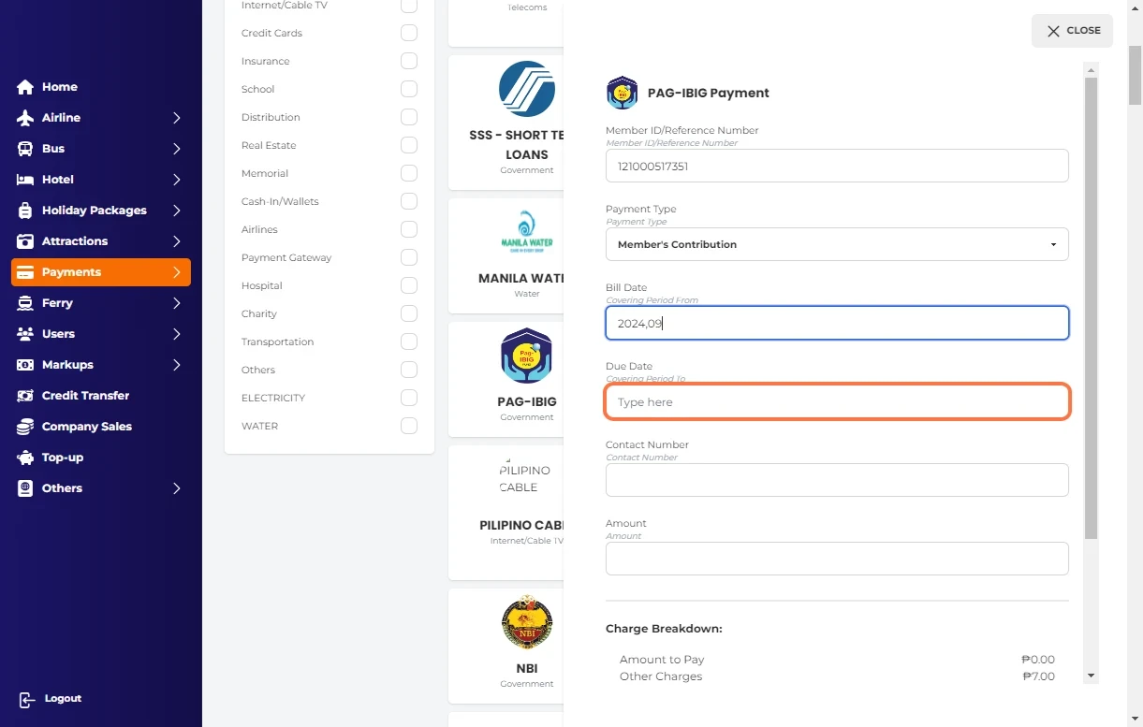This screenshot has height=727, width=1143.
Task: Close the PAG-IBIG Payment panel
Action: 1072,31
